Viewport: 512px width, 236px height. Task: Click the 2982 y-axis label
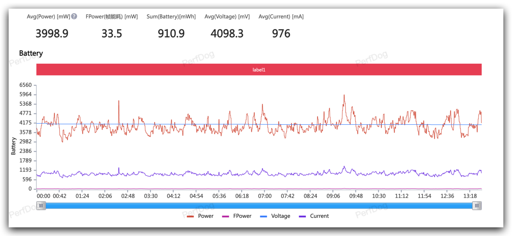click(x=25, y=142)
